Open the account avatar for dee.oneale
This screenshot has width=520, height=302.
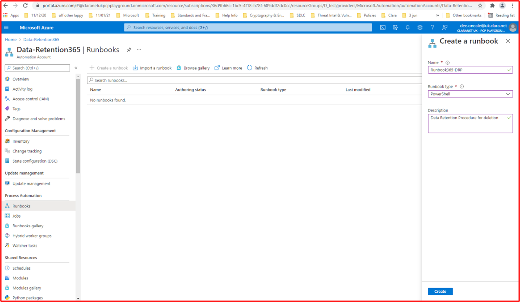point(513,28)
